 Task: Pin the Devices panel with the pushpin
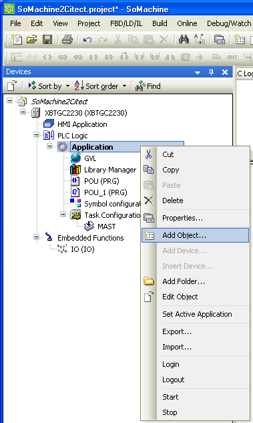tap(211, 72)
